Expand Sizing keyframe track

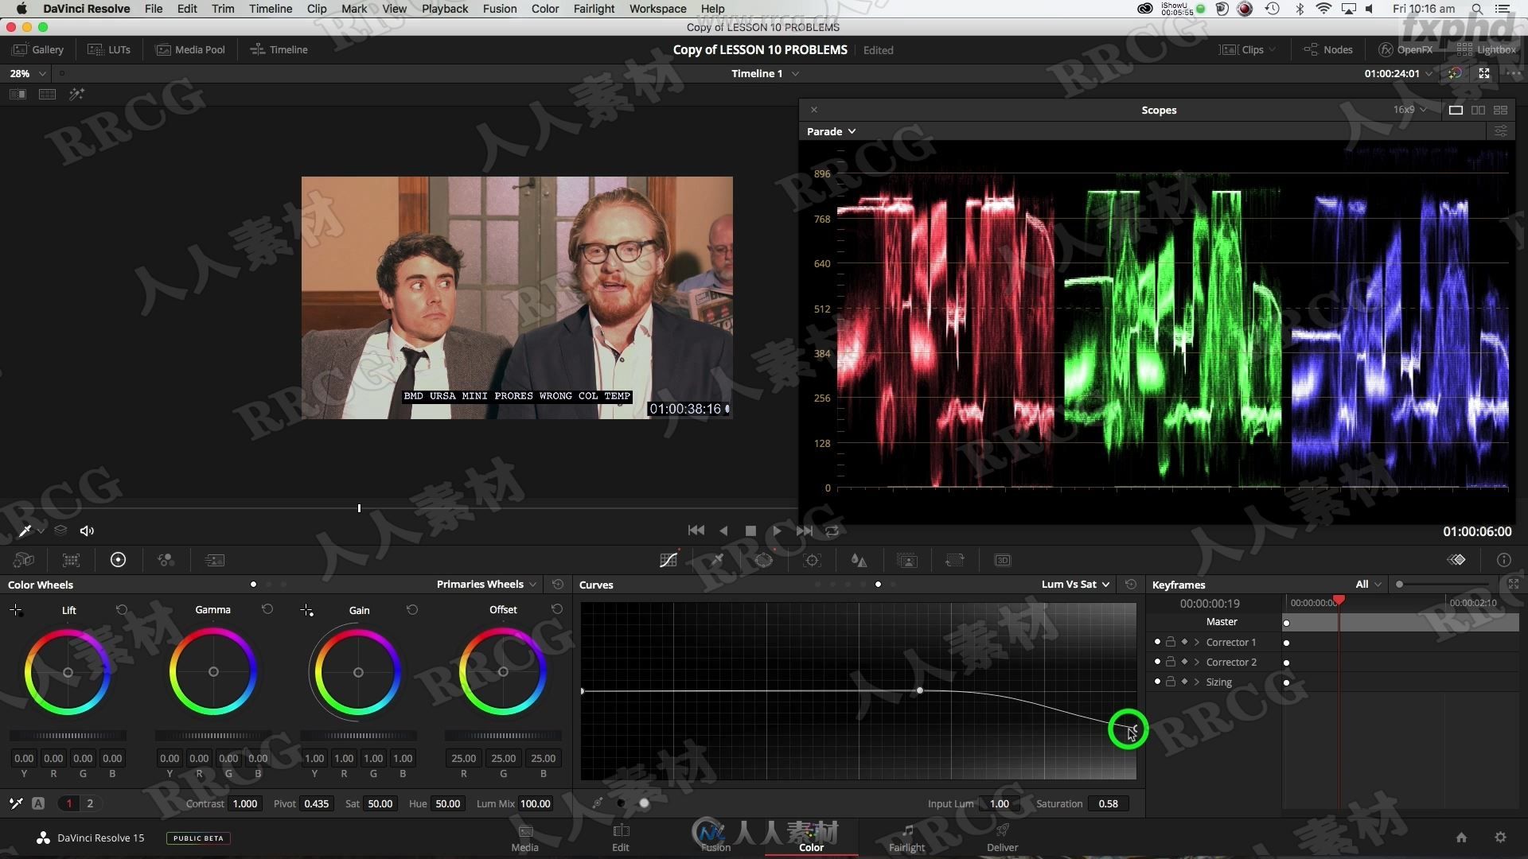[1197, 682]
